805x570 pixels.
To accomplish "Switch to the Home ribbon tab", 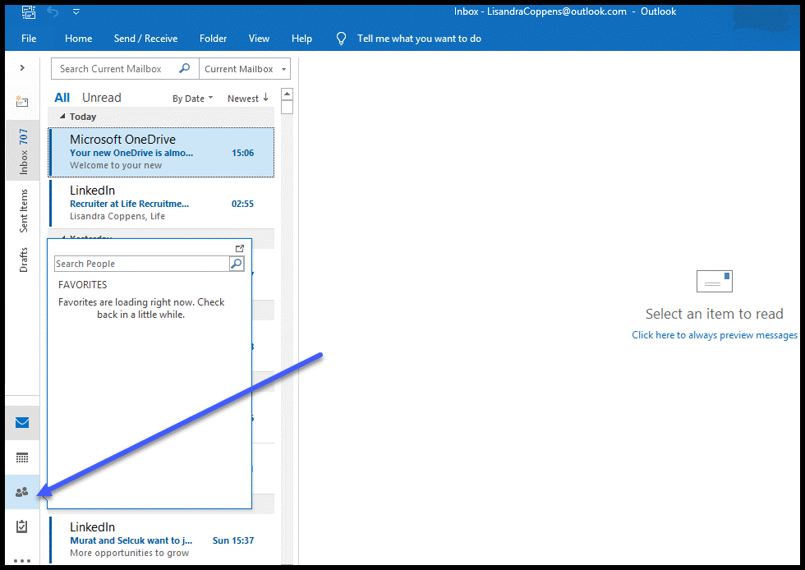I will [79, 39].
